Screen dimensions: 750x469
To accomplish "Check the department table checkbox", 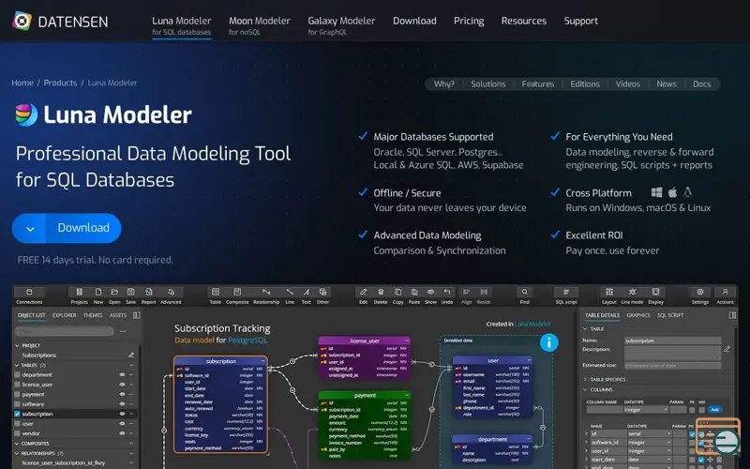I will pos(17,374).
